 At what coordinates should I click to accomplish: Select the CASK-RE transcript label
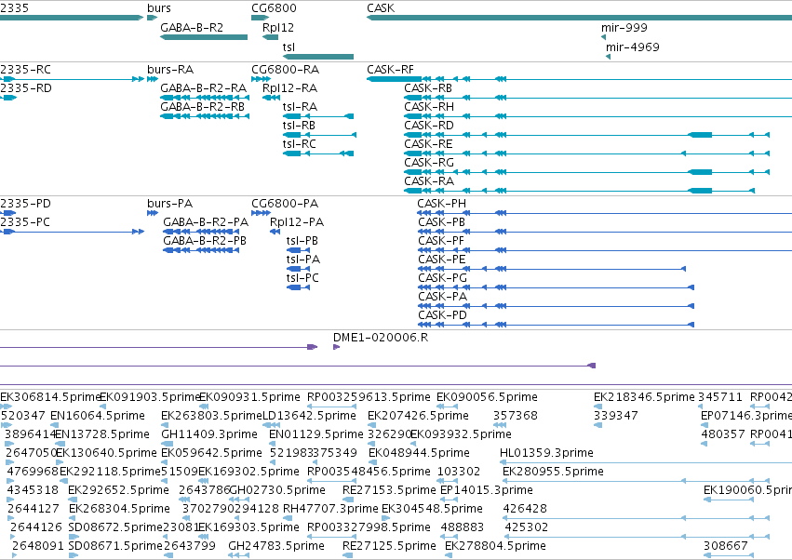pos(428,144)
